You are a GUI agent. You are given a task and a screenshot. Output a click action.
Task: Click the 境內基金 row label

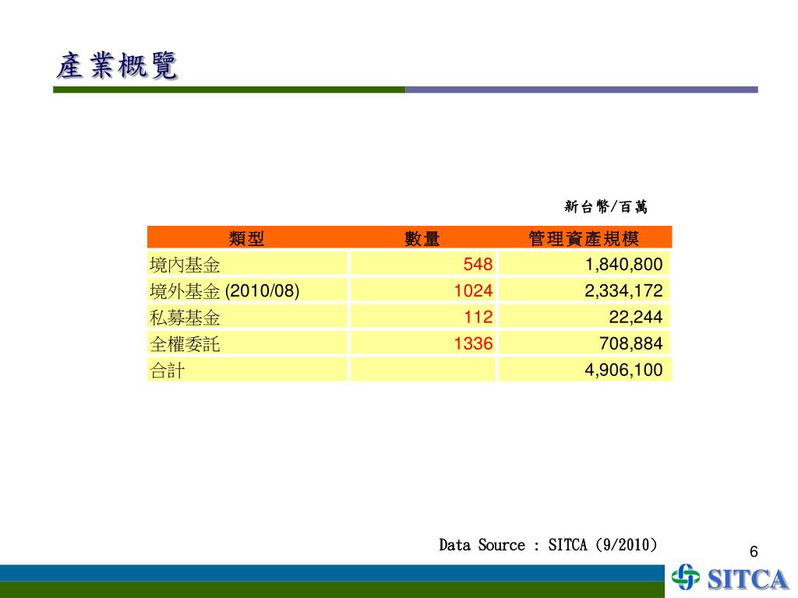click(x=185, y=265)
